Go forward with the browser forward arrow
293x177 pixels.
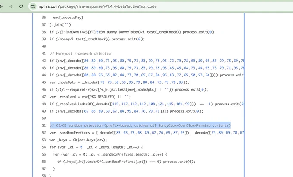(x=11, y=6)
